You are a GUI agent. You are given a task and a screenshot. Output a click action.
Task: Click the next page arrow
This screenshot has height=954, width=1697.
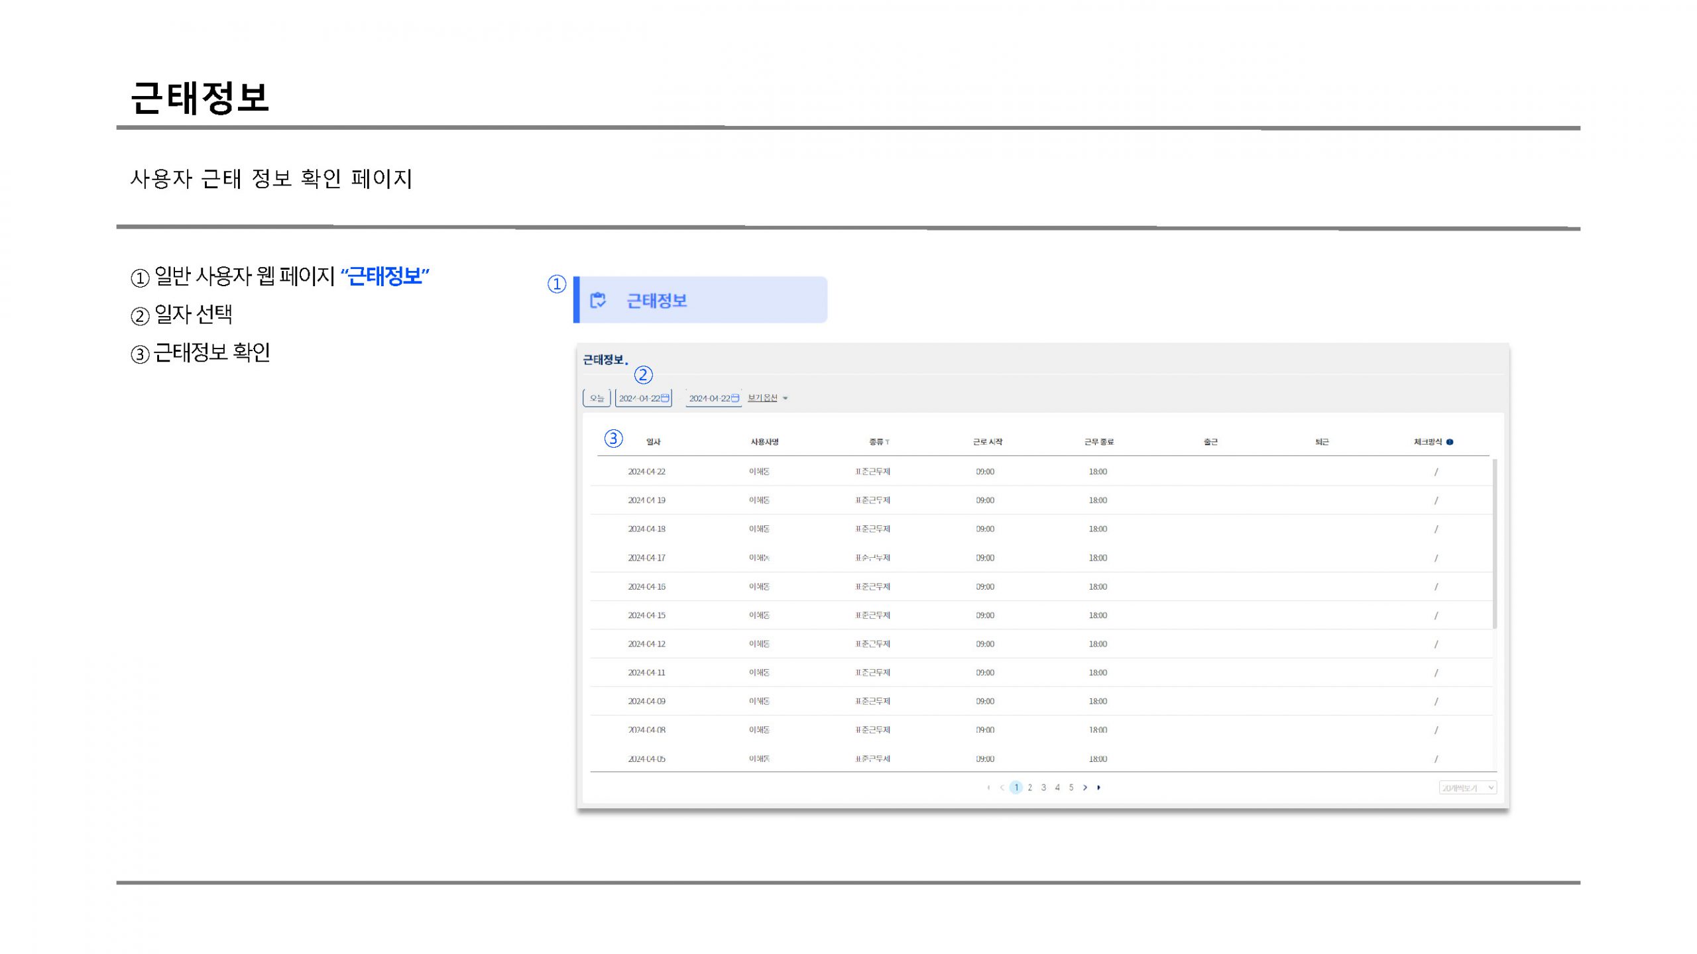tap(1085, 788)
